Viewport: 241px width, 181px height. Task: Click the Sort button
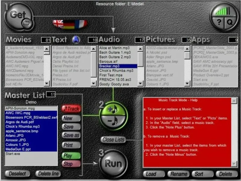pyautogui.click(x=202, y=174)
